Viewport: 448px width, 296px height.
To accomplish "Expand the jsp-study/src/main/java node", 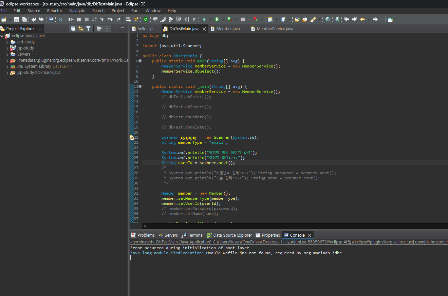I will click(7, 73).
